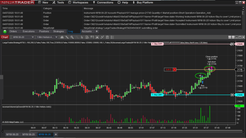Click chart horizontal scrollbar right arrow
The height and width of the screenshot is (138, 246).
click(243, 131)
